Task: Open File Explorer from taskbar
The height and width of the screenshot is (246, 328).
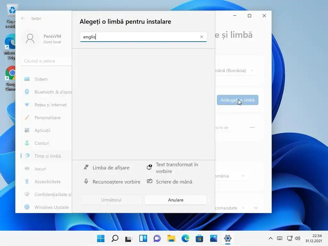Action: (171, 238)
